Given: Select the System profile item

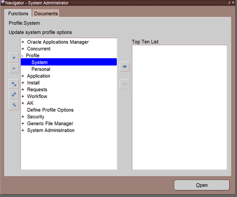Looking at the screenshot, I should pos(39,62).
